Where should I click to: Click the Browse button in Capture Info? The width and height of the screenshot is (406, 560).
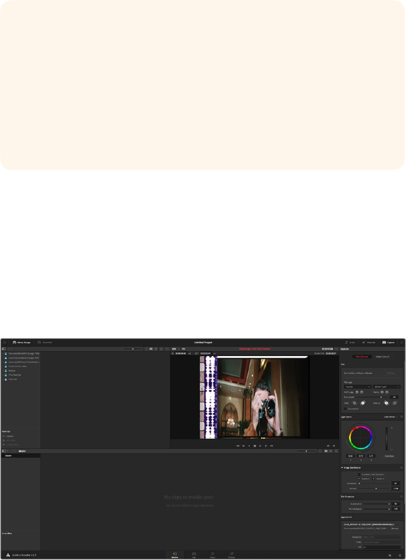coord(395,528)
